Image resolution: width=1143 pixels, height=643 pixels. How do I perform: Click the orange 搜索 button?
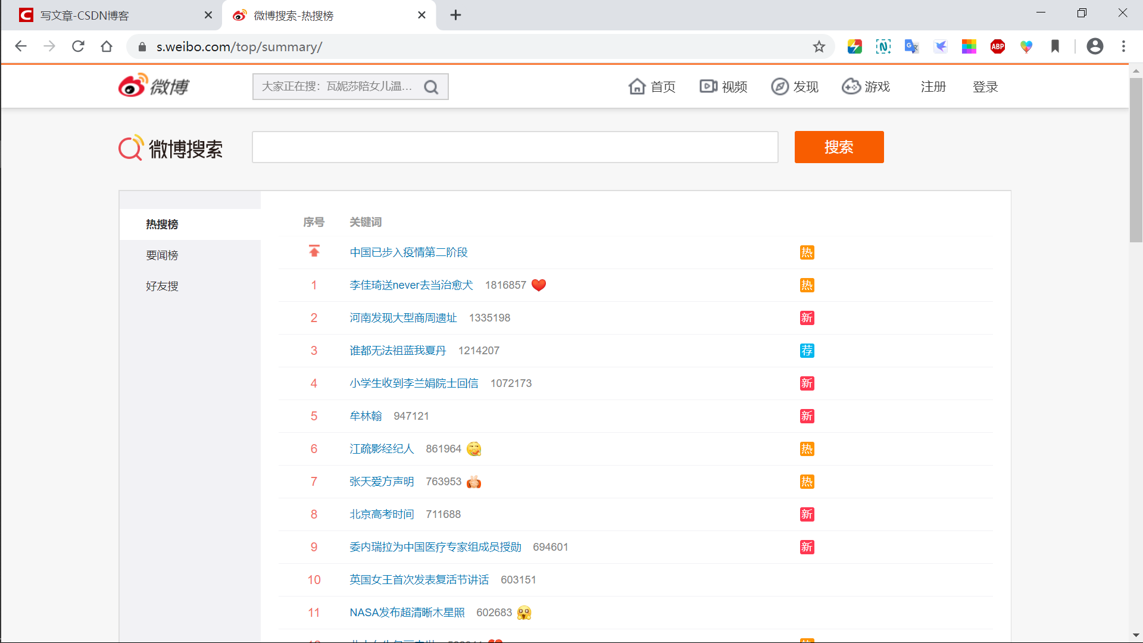pyautogui.click(x=839, y=147)
